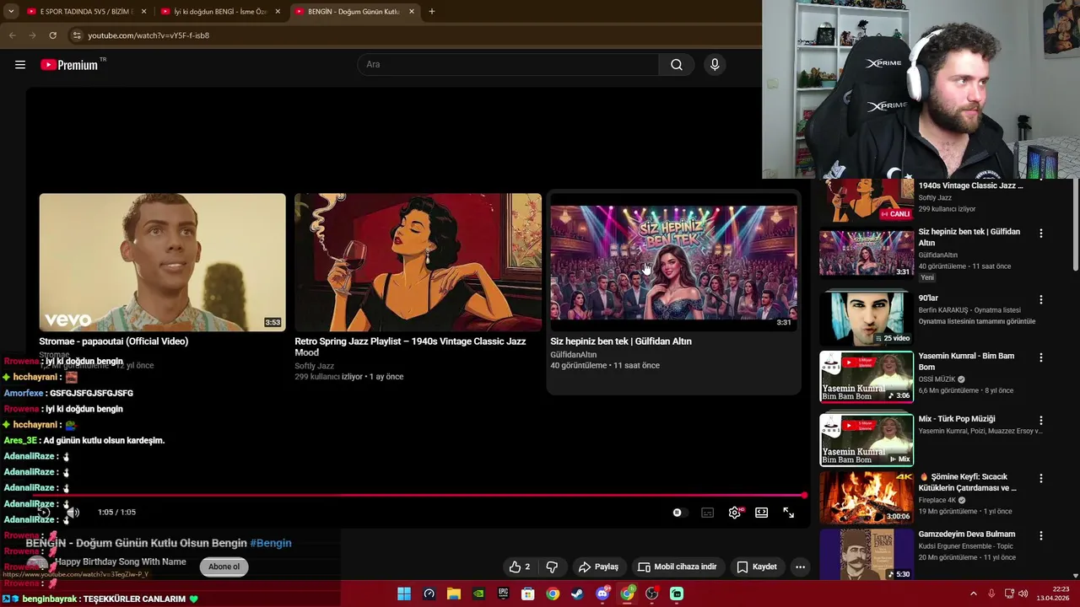The height and width of the screenshot is (607, 1080).
Task: Dislike the video with thumbs down
Action: [552, 567]
